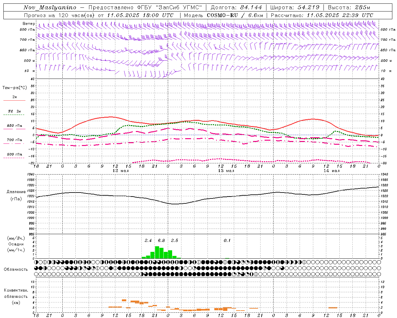Click the station name Nov_Maslyanino in the header
The height and width of the screenshot is (318, 397).
click(50, 7)
